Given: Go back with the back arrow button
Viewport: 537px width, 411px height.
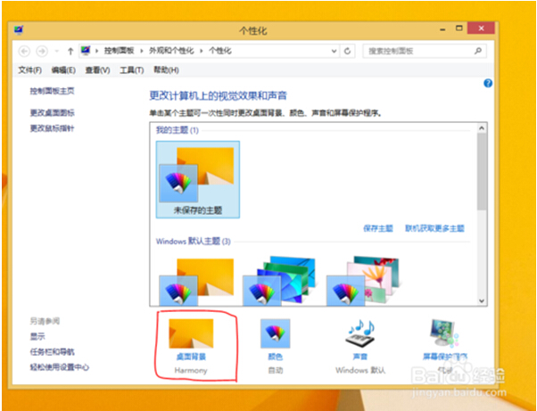Looking at the screenshot, I should 24,51.
